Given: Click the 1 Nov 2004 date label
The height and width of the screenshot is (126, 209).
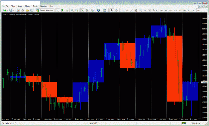Looking at the screenshot, I should click(x=121, y=120).
